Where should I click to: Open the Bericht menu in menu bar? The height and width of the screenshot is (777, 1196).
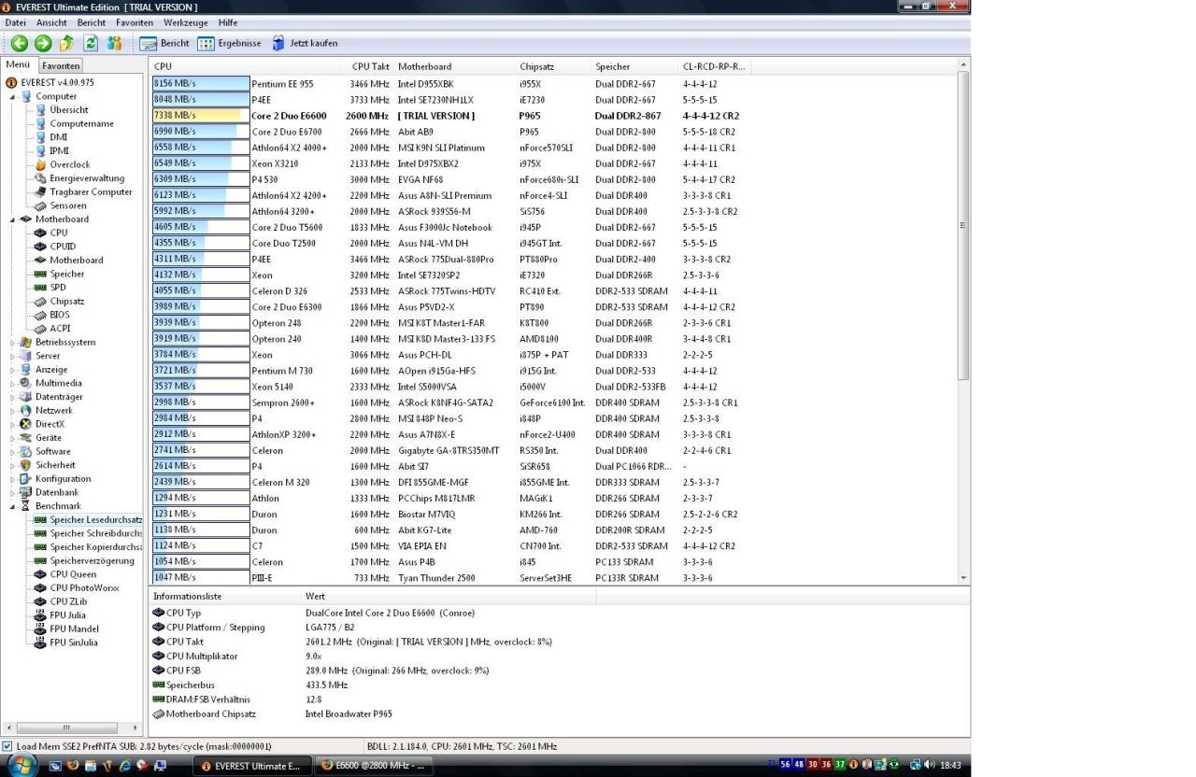coord(92,22)
